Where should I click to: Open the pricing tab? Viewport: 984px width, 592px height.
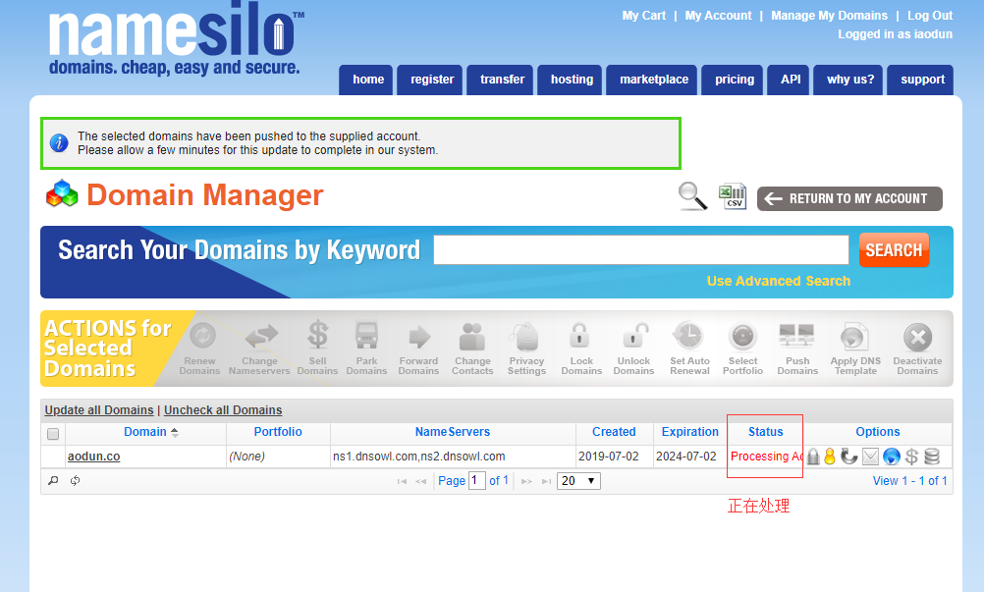(733, 80)
